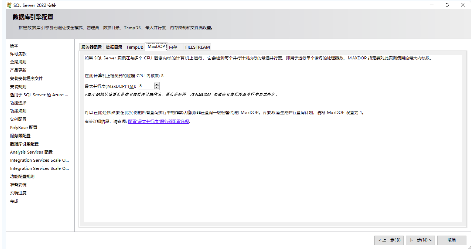Click the MaxDOP value input field
Viewport: 471px width, 249px height.
(146, 86)
